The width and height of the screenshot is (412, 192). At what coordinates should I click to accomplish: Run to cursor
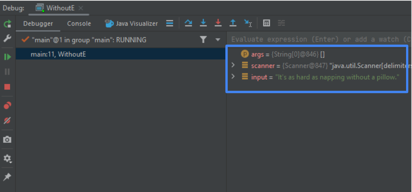(248, 23)
